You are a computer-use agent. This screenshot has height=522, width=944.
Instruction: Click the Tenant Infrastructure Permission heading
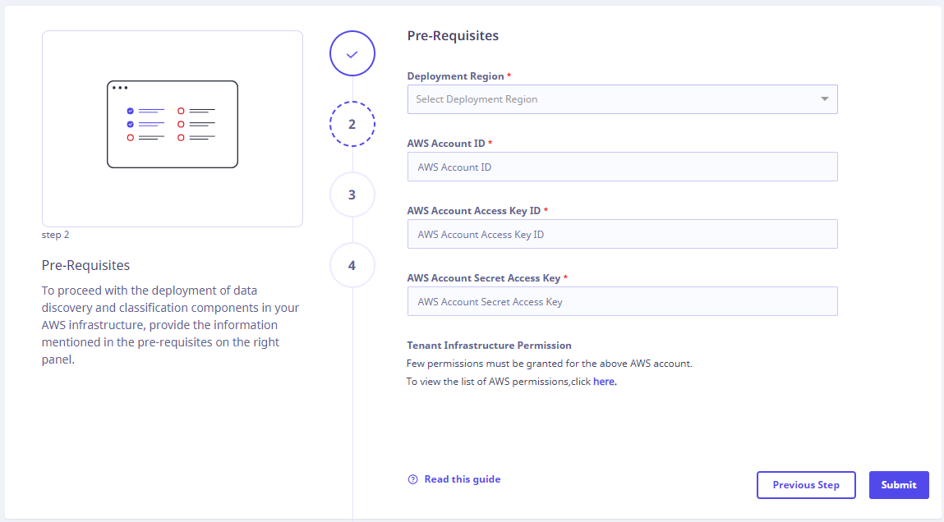click(489, 346)
